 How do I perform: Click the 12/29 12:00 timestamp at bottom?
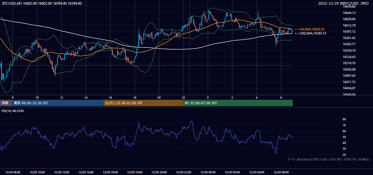pyautogui.click(x=61, y=172)
